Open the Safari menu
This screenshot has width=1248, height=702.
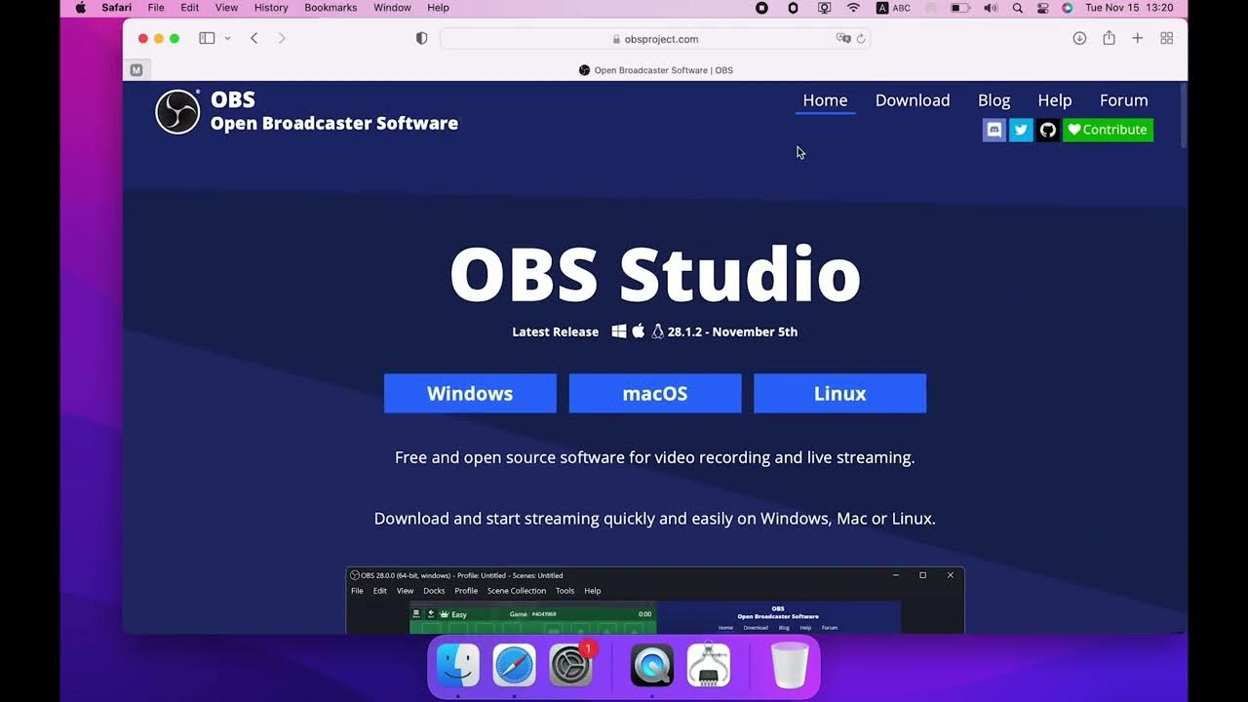point(117,8)
